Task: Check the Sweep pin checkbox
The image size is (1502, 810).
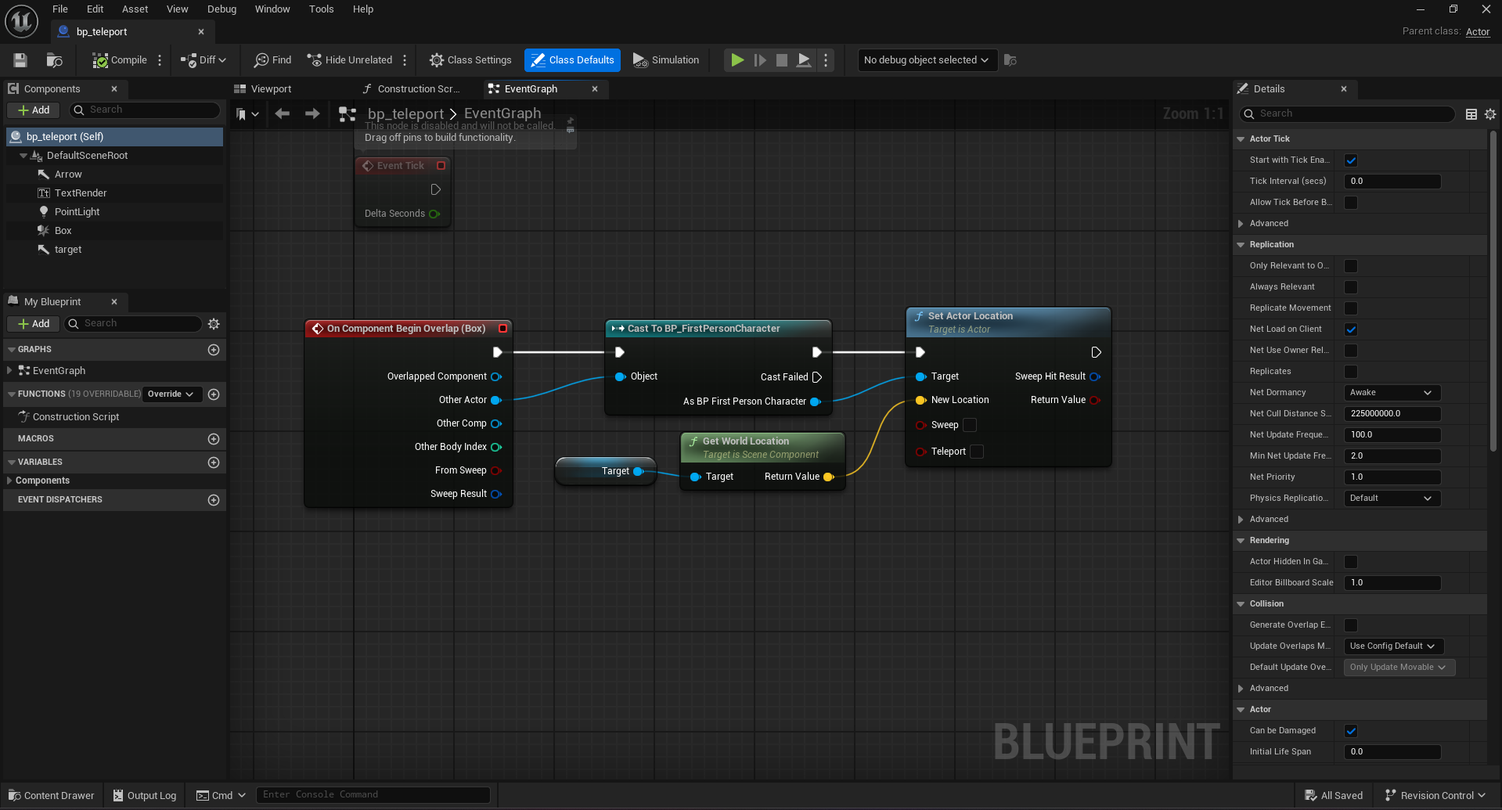Action: coord(970,425)
